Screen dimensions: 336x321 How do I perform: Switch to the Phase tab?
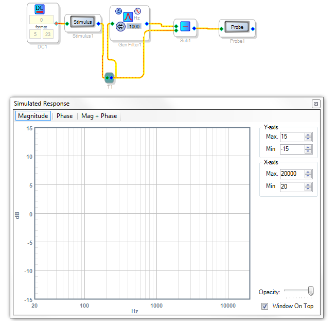coord(64,116)
